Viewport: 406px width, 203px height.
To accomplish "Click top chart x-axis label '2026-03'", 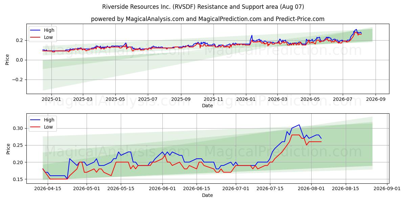I will click(x=277, y=99).
